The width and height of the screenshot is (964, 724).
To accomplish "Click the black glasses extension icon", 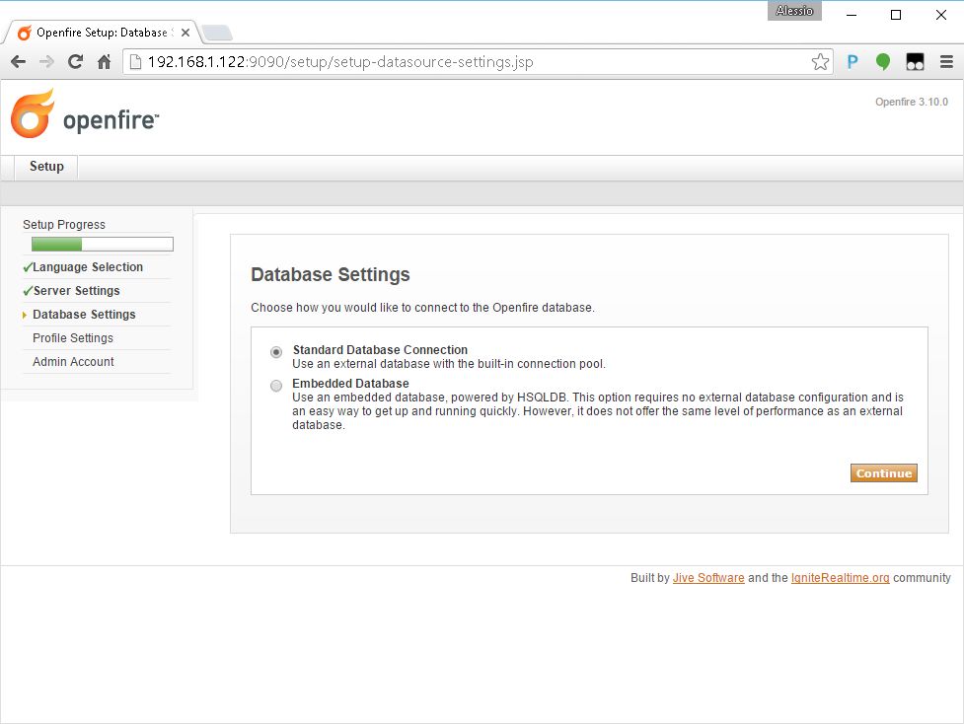I will point(915,62).
